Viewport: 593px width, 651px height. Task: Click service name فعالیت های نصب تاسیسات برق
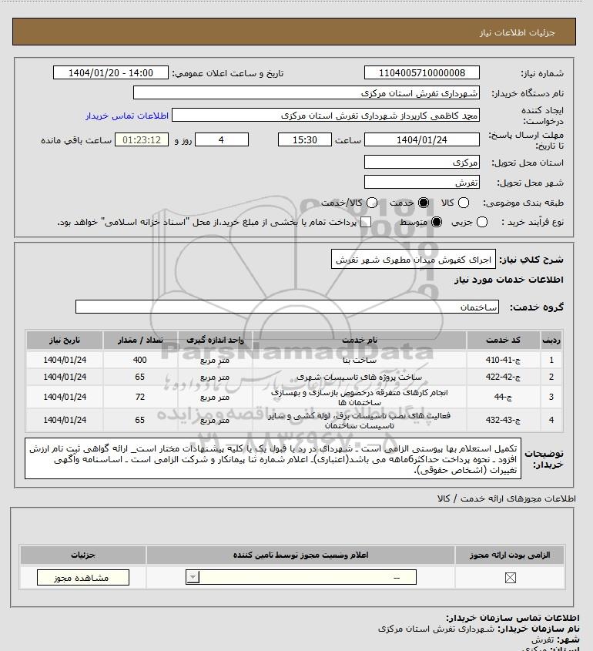[x=360, y=420]
